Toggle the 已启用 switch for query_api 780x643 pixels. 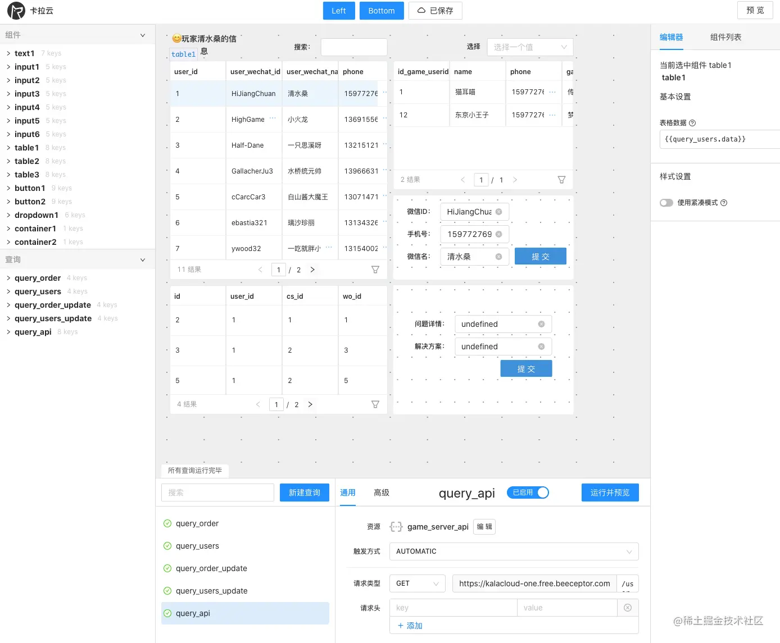[528, 492]
